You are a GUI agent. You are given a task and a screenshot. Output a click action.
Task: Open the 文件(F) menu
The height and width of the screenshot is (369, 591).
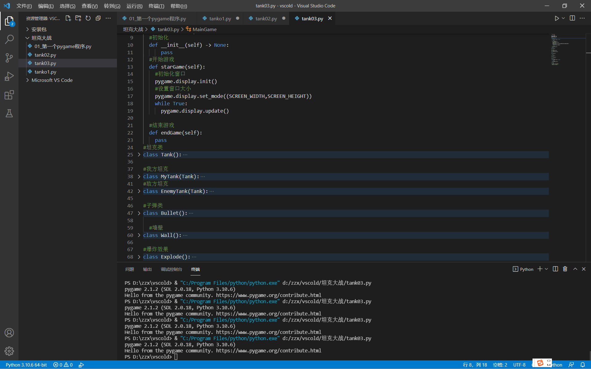tap(24, 6)
